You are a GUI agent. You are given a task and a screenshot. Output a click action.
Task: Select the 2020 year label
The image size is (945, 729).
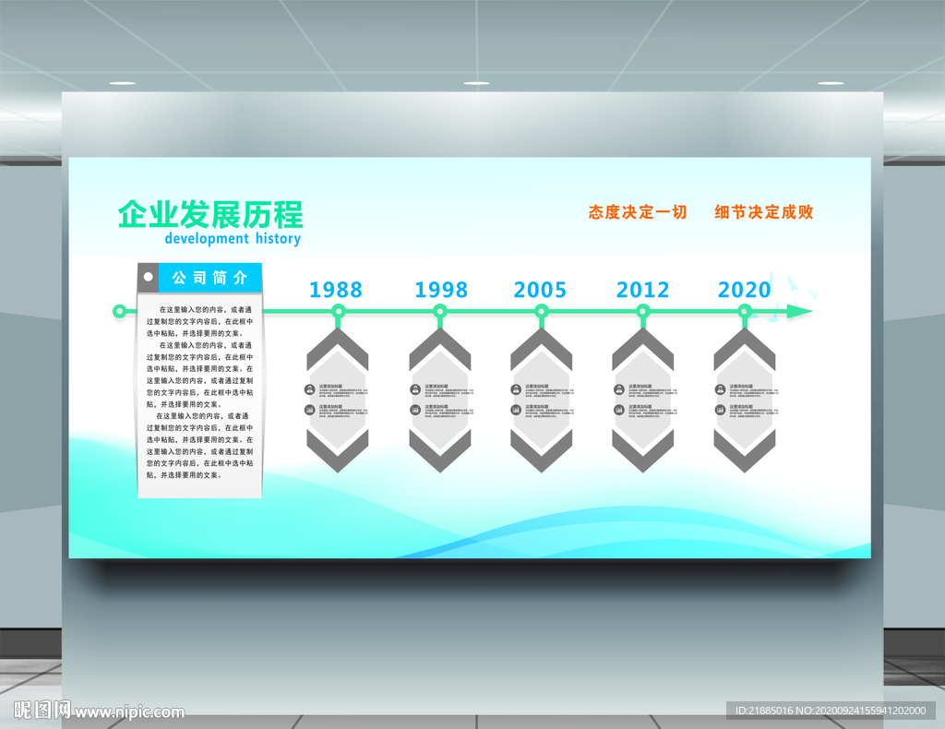(745, 290)
